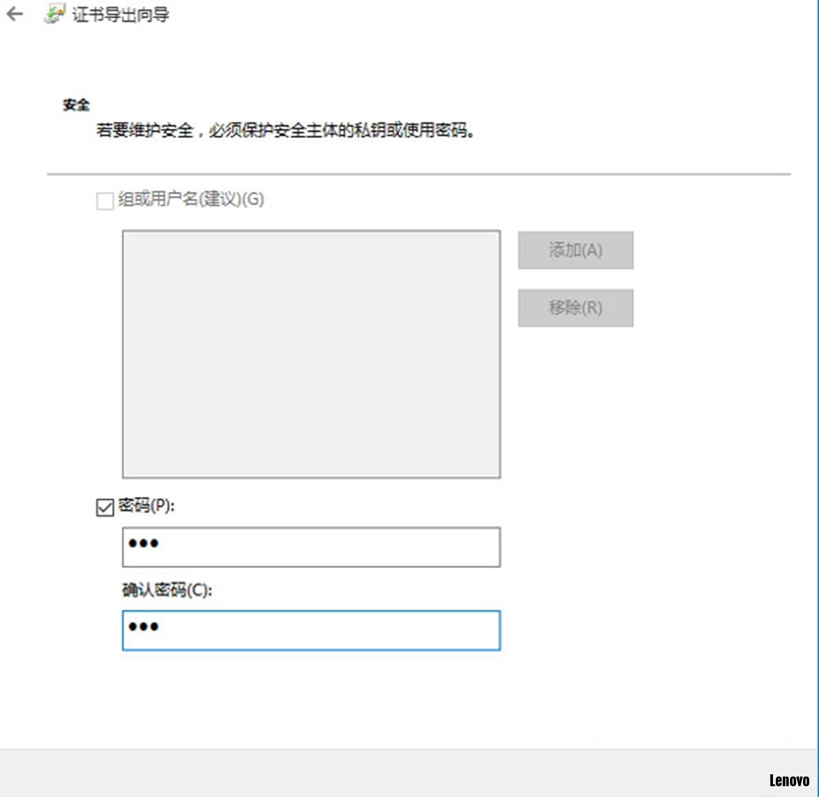Click the masked dots in the 密码 field
The image size is (819, 797).
[143, 544]
